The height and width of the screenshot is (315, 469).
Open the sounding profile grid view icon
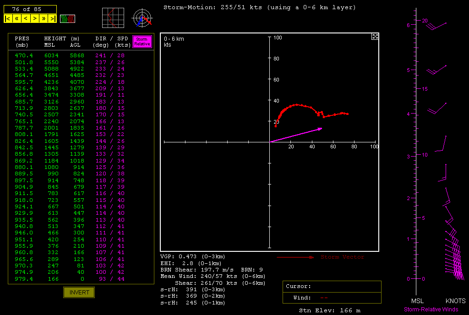(x=113, y=18)
